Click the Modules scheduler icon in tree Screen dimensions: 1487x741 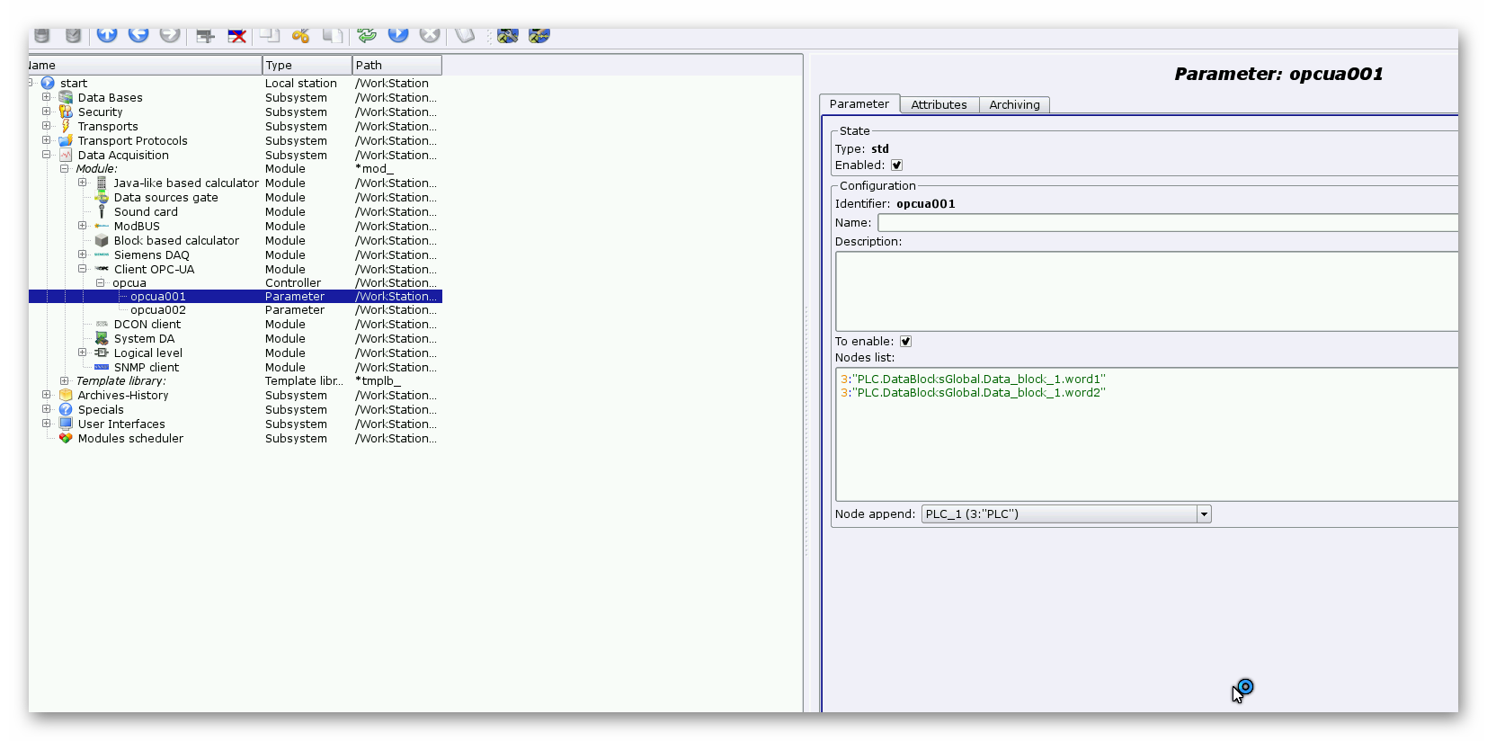(66, 439)
